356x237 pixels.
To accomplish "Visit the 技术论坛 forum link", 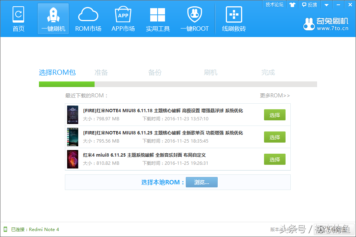I will point(274,4).
